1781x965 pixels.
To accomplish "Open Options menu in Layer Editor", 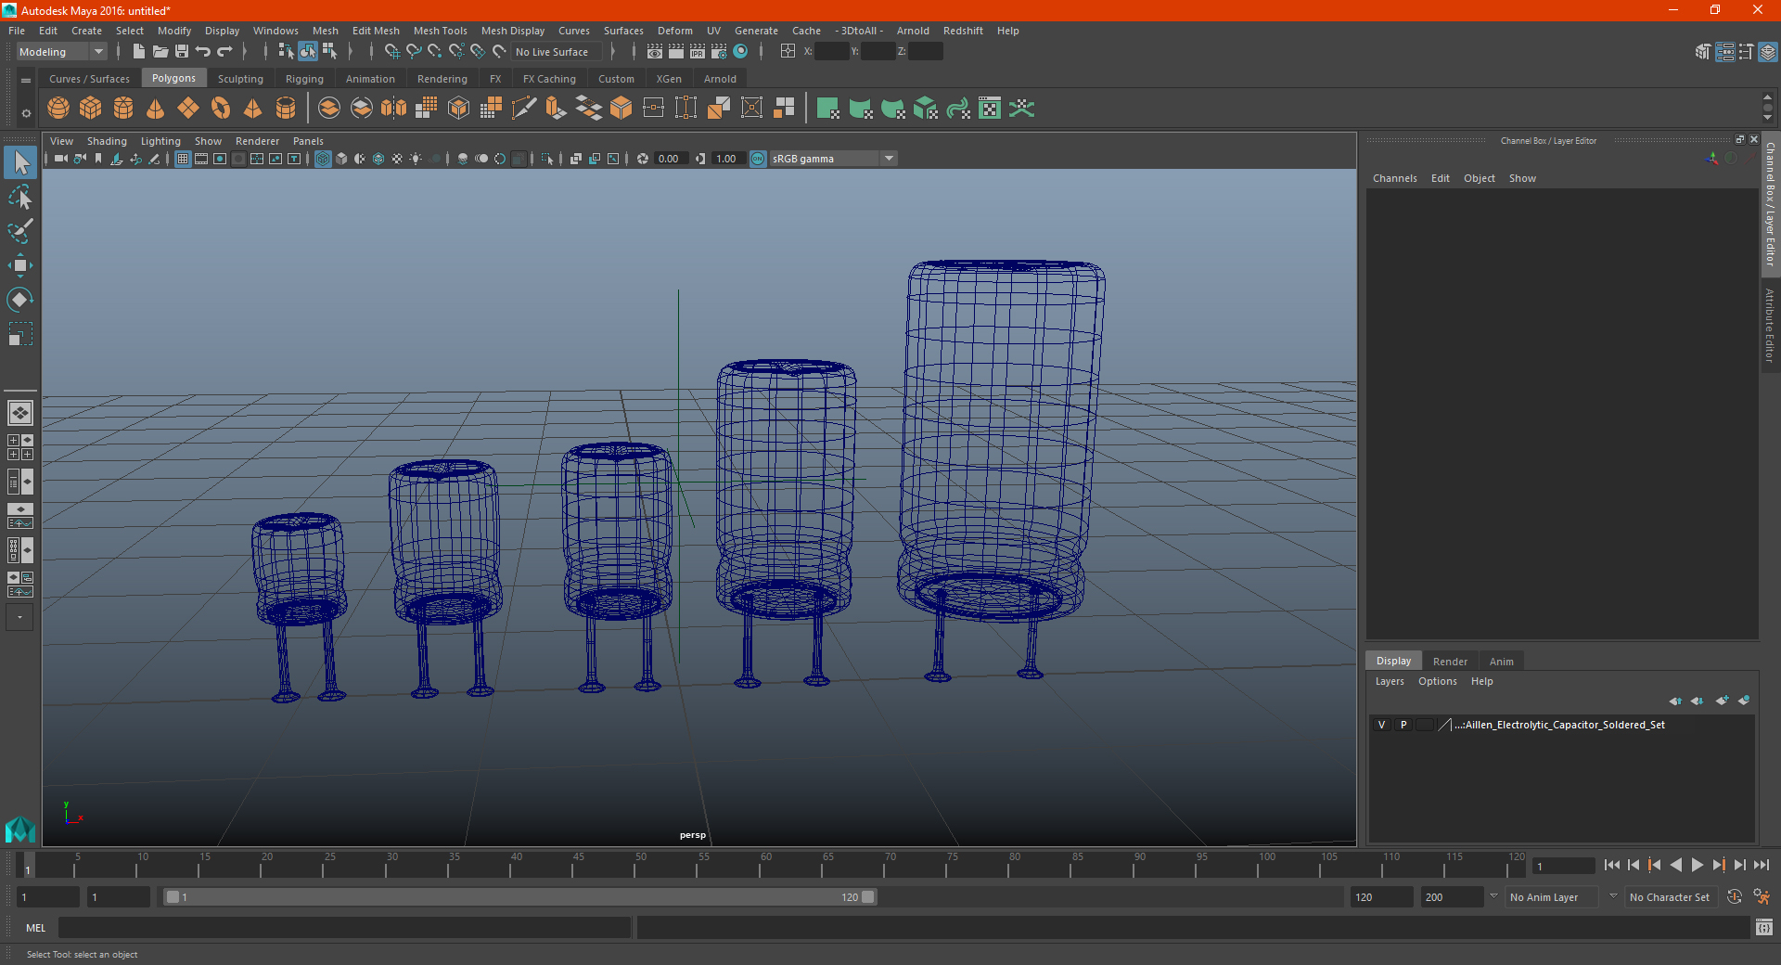I will tap(1437, 681).
